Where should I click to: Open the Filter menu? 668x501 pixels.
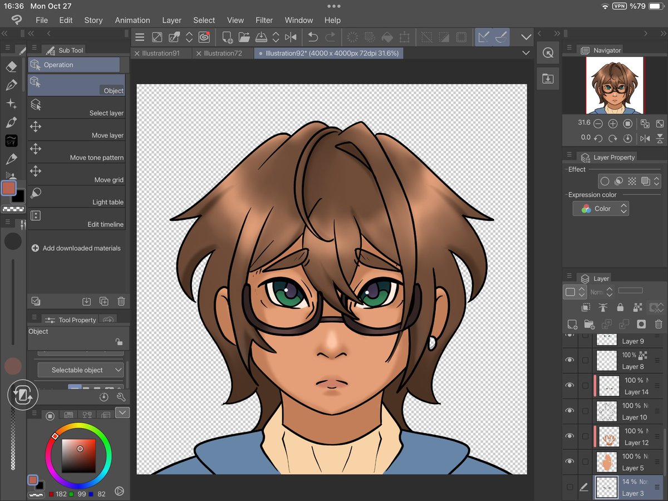pyautogui.click(x=264, y=20)
